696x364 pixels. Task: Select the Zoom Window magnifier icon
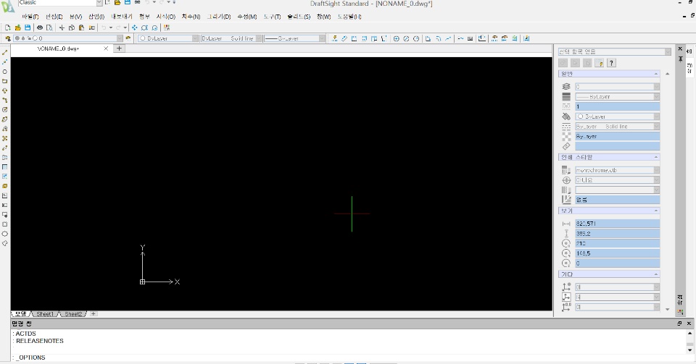144,27
